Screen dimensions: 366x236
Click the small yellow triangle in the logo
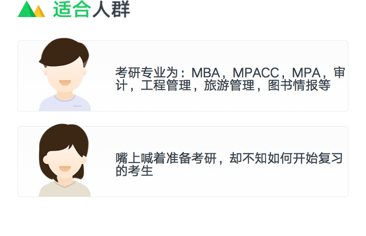click(x=40, y=11)
